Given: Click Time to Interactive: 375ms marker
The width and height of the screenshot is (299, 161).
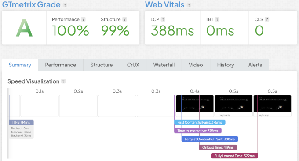Looking at the screenshot, I should 198,131.
